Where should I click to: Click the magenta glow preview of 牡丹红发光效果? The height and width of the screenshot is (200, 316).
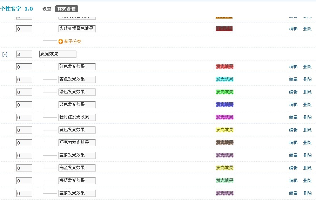[x=224, y=117]
